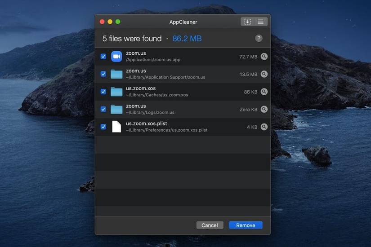Maximize AppCleaner with green button
The image size is (371, 247).
point(118,22)
